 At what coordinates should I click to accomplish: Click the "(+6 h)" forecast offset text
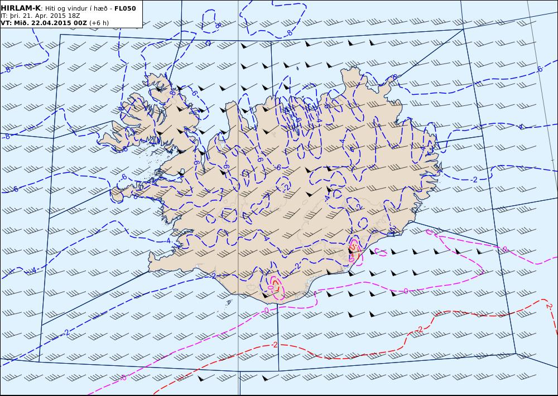click(x=99, y=23)
